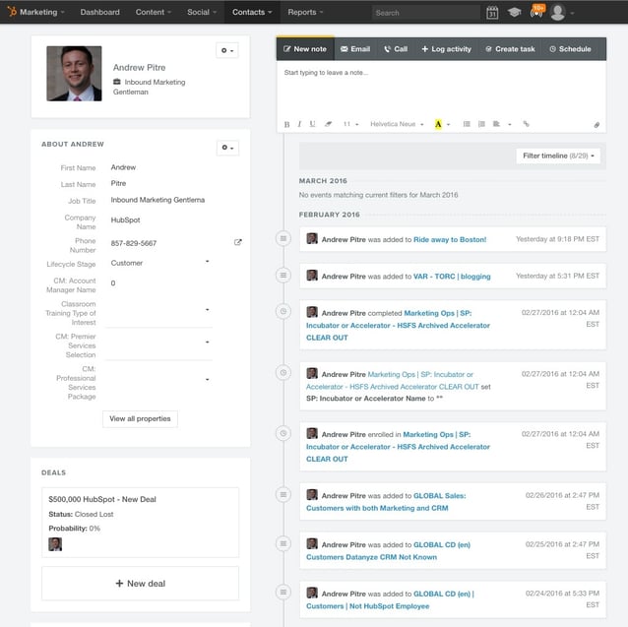Viewport: 628px width, 627px height.
Task: Click timeline marker for VAR - TORC blogging event
Action: point(283,275)
